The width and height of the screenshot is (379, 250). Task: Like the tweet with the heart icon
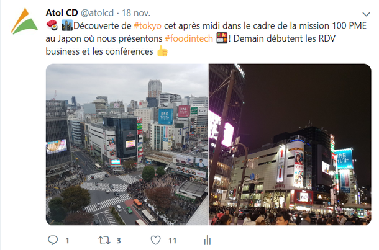point(156,240)
